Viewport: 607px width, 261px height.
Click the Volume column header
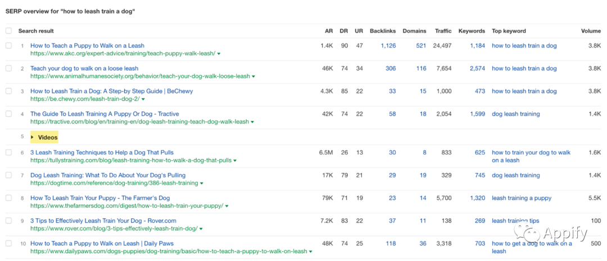591,31
